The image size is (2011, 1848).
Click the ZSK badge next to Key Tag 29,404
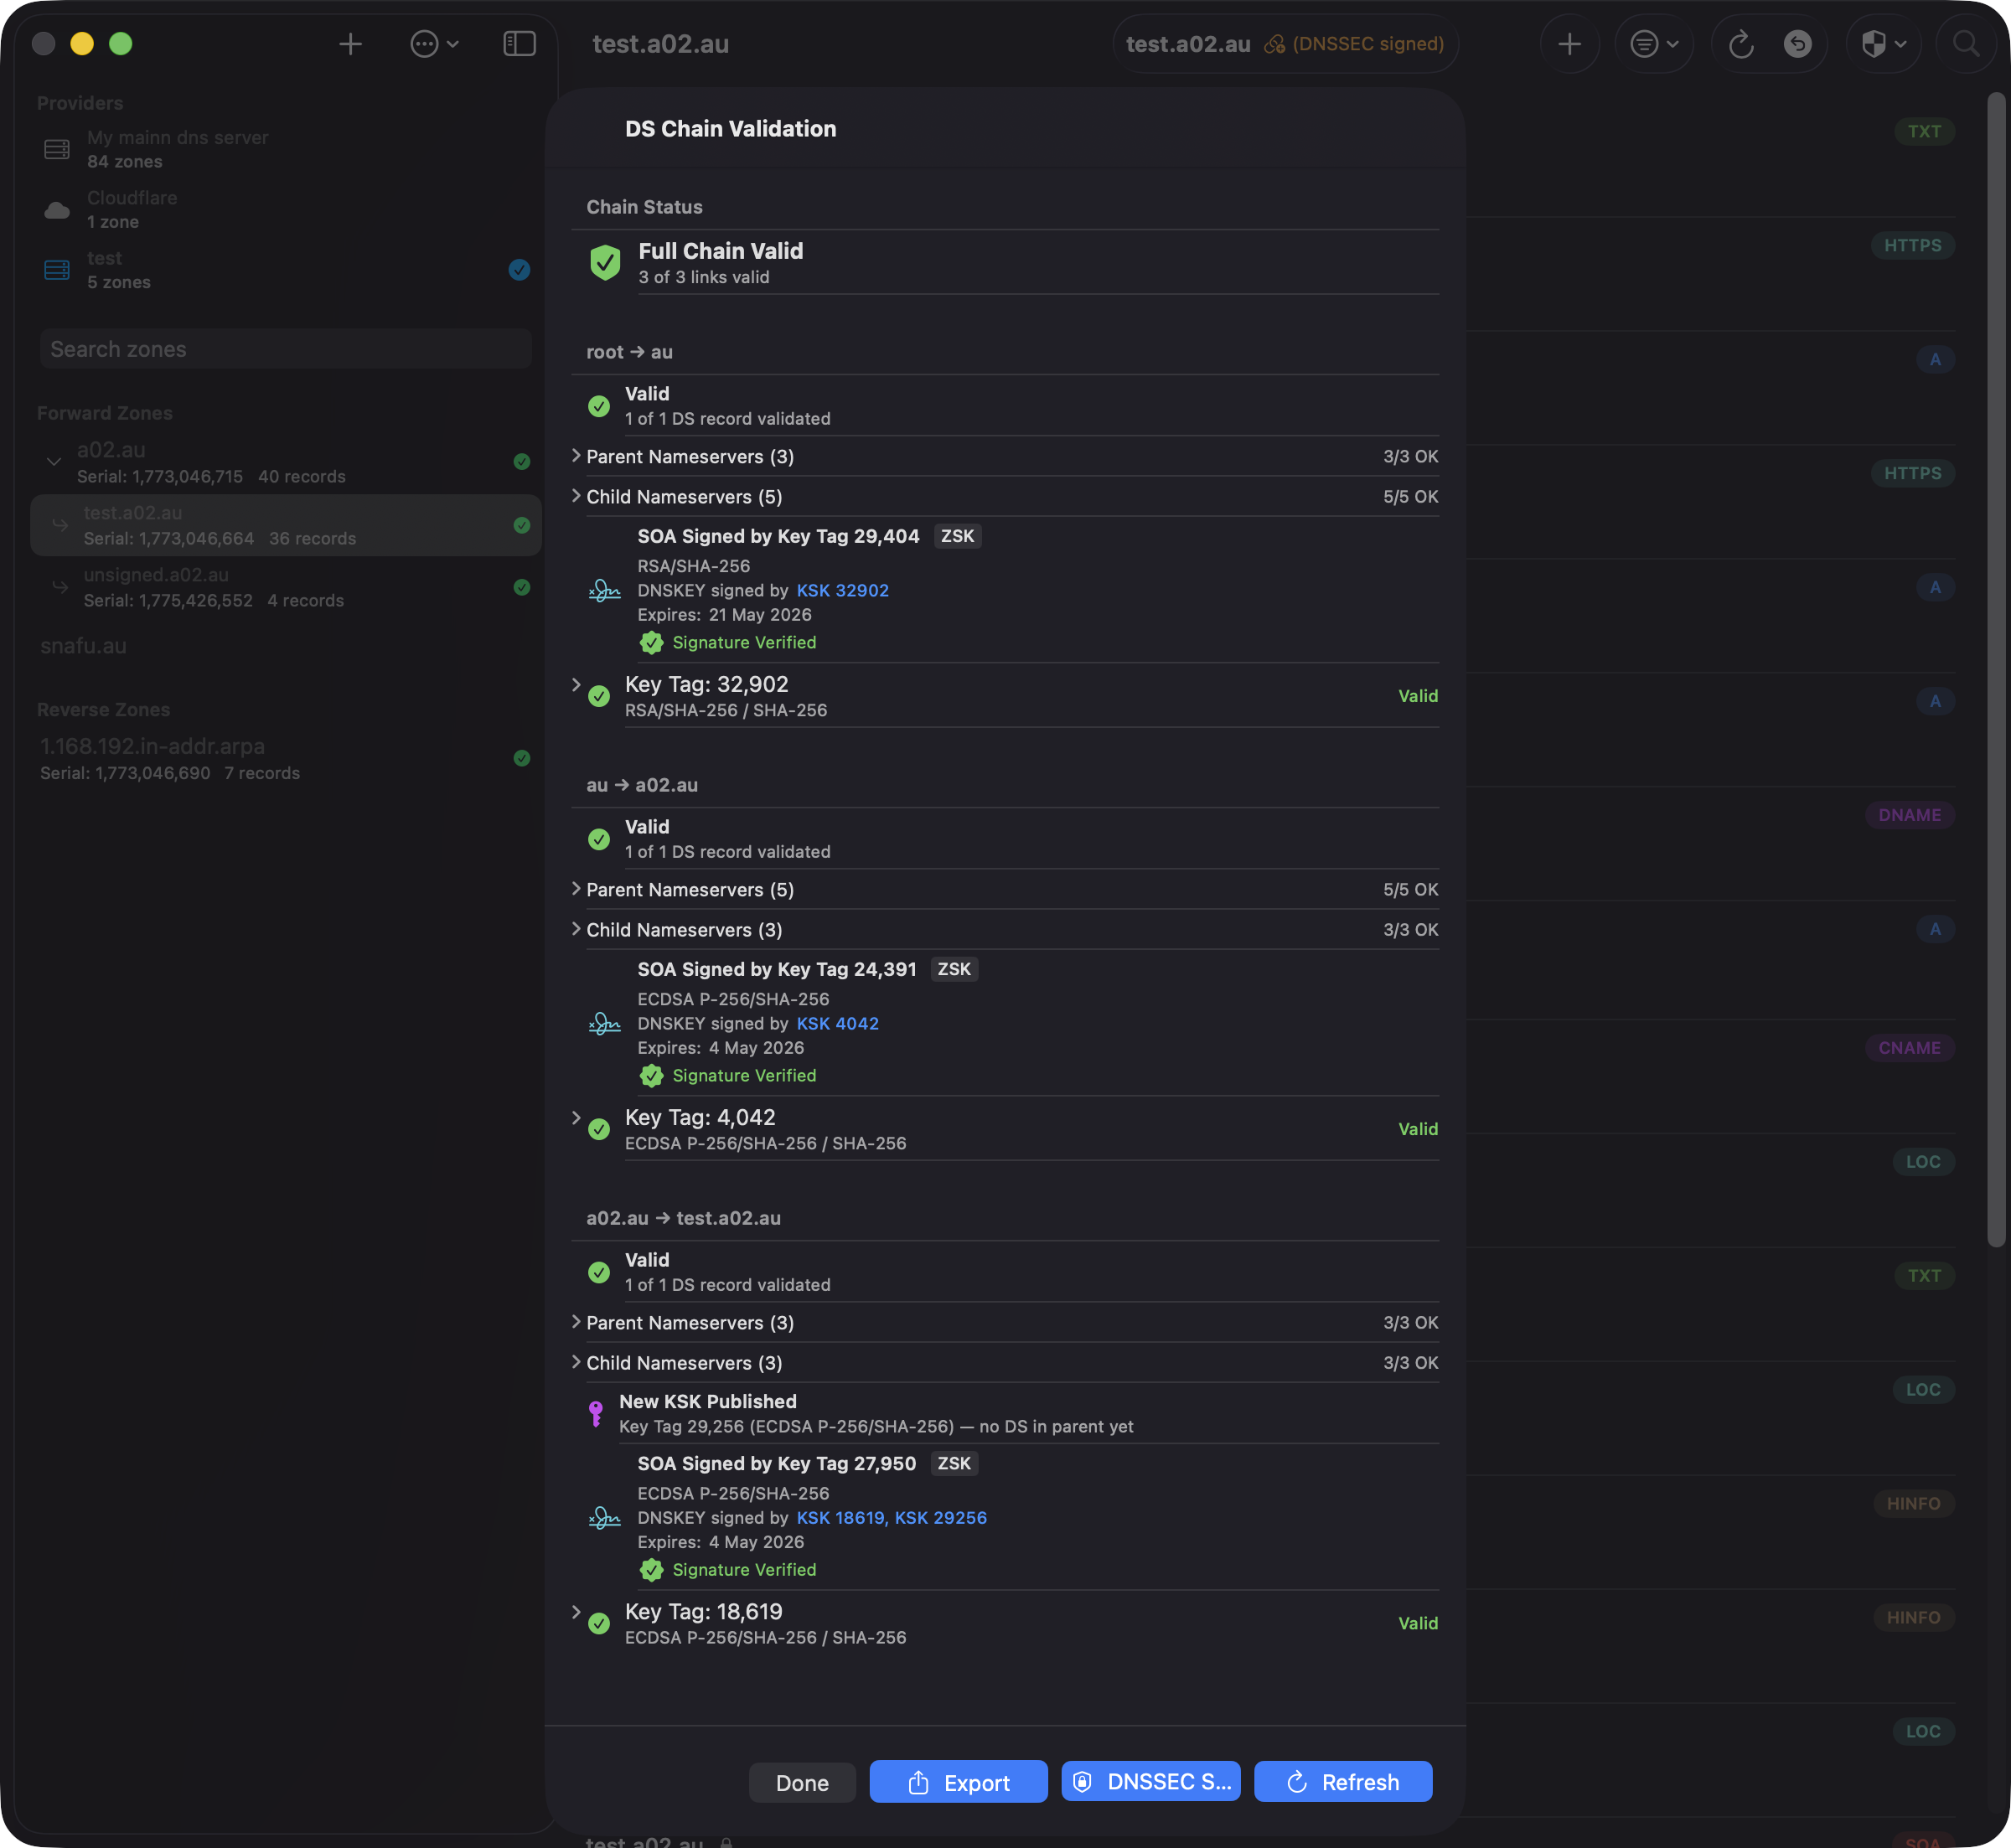pos(957,536)
